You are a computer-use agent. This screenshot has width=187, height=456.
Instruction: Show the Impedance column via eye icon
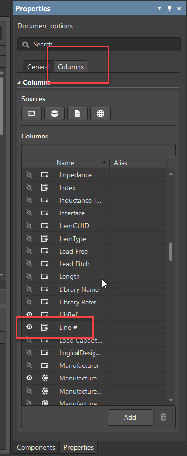pyautogui.click(x=29, y=175)
